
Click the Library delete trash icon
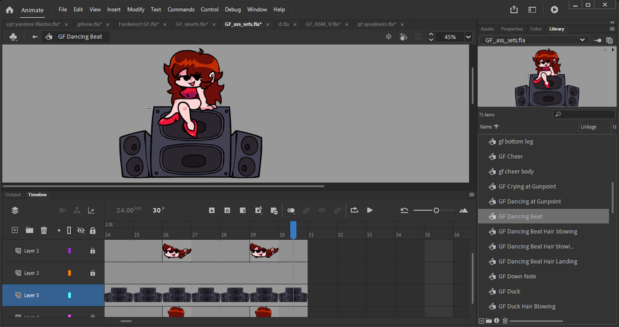[x=505, y=321]
